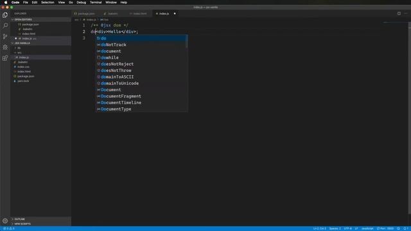Open the Extensions view in activity bar
The width and height of the screenshot is (411, 231).
[x=5, y=58]
